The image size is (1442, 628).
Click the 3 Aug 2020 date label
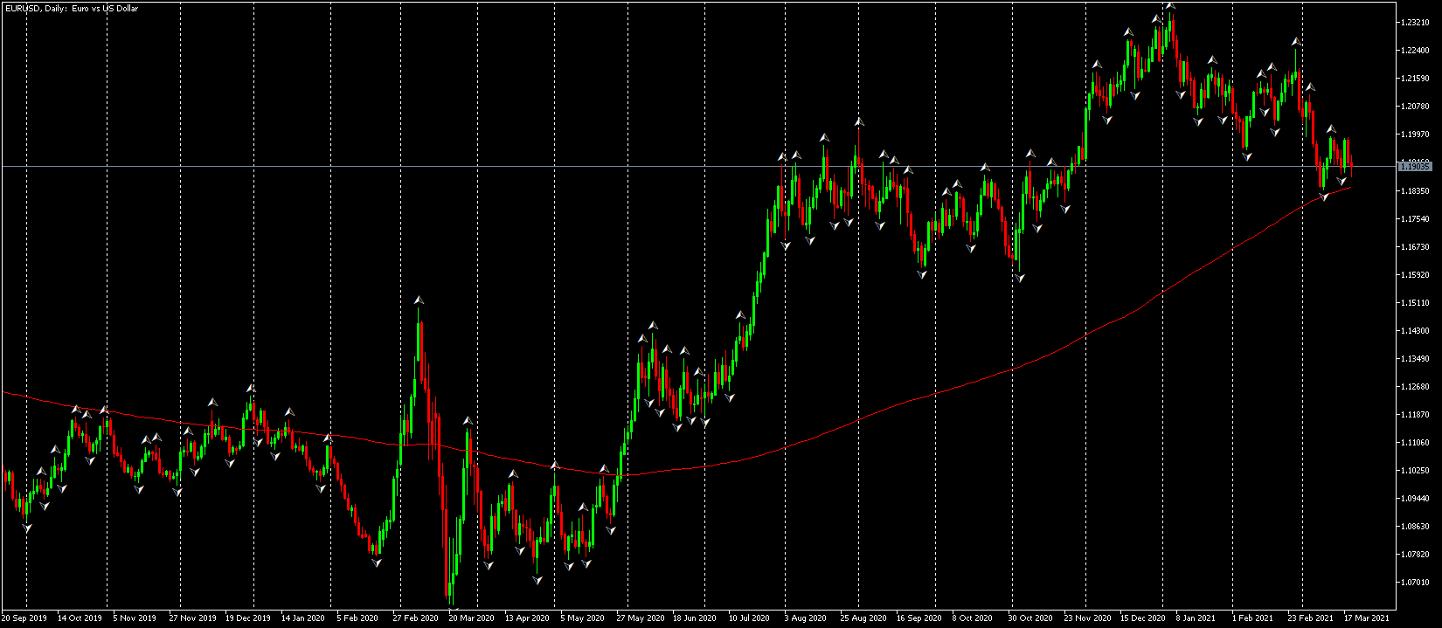[805, 618]
